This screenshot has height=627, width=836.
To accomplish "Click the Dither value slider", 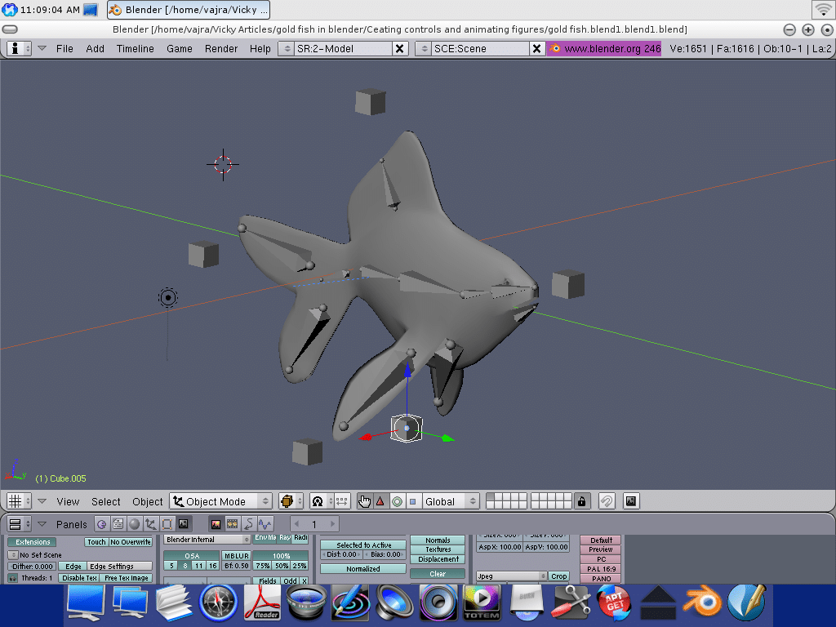I will point(33,566).
